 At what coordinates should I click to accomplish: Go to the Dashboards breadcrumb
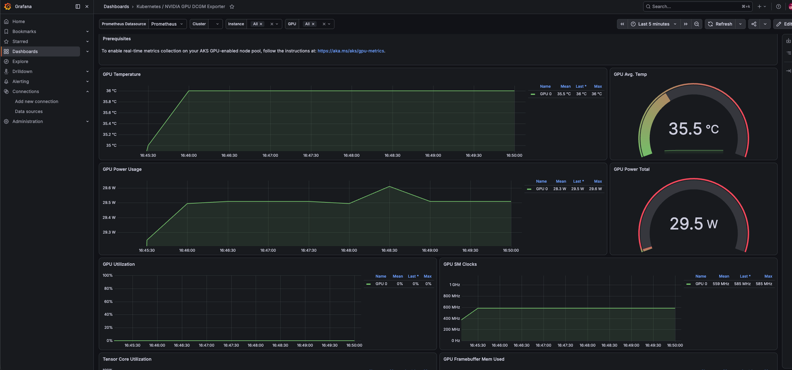116,6
